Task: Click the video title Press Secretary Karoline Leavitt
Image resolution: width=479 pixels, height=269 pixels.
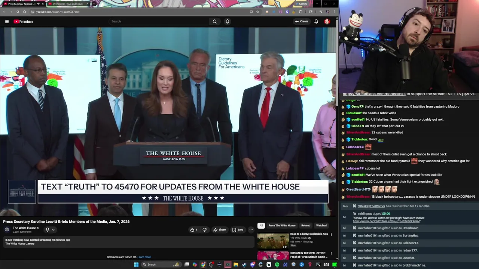Action: coord(66,222)
